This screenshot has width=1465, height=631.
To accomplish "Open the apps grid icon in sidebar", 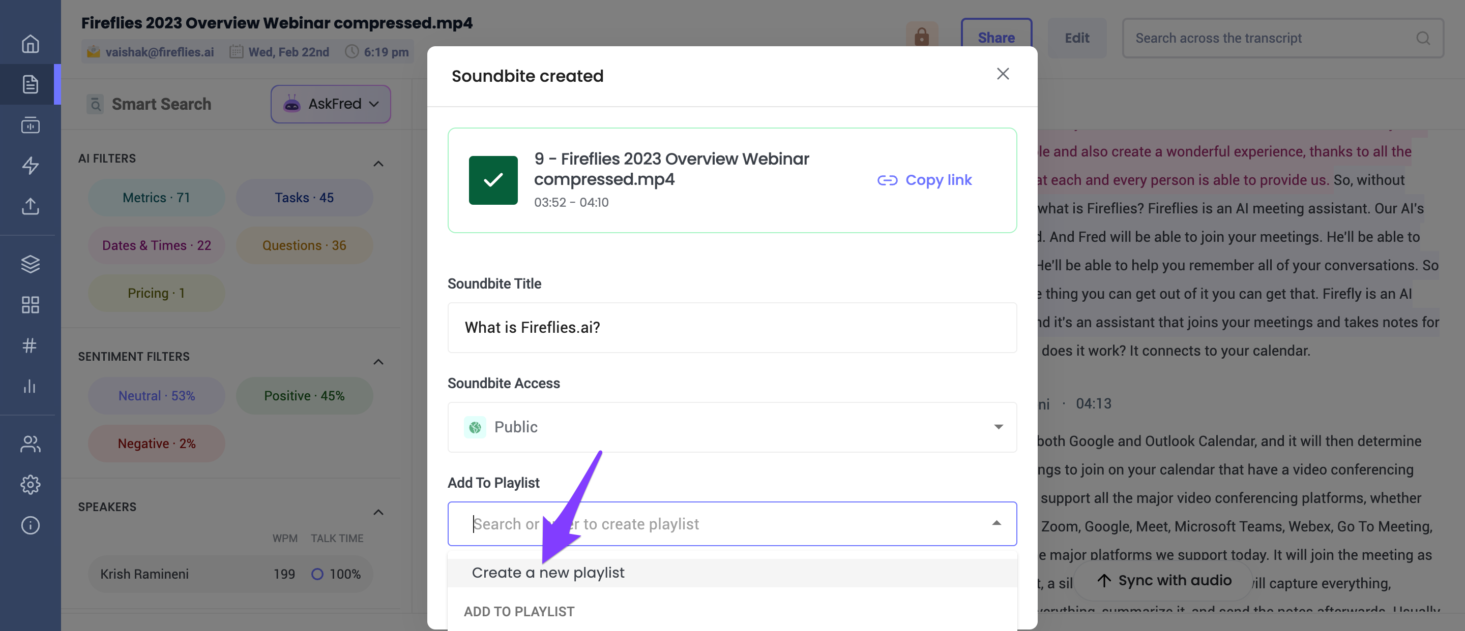I will (30, 305).
